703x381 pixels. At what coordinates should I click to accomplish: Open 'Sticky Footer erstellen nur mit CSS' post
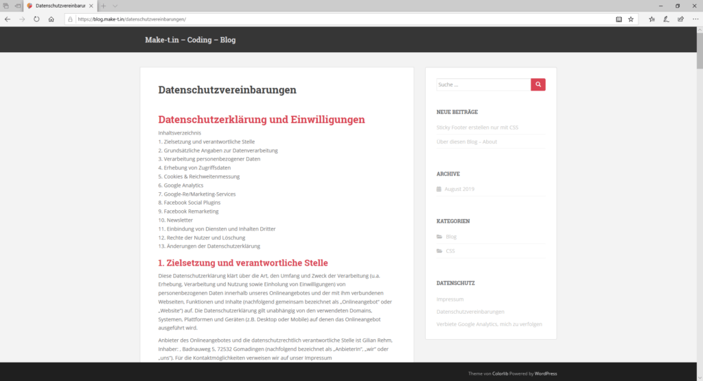tap(477, 127)
